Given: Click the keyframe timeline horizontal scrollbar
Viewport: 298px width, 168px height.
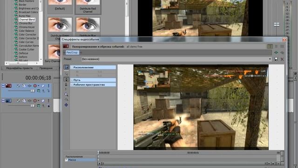Looking at the screenshot, I should (x=184, y=164).
